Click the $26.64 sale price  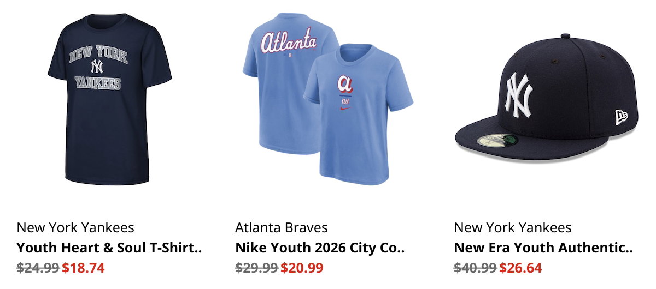[520, 268]
